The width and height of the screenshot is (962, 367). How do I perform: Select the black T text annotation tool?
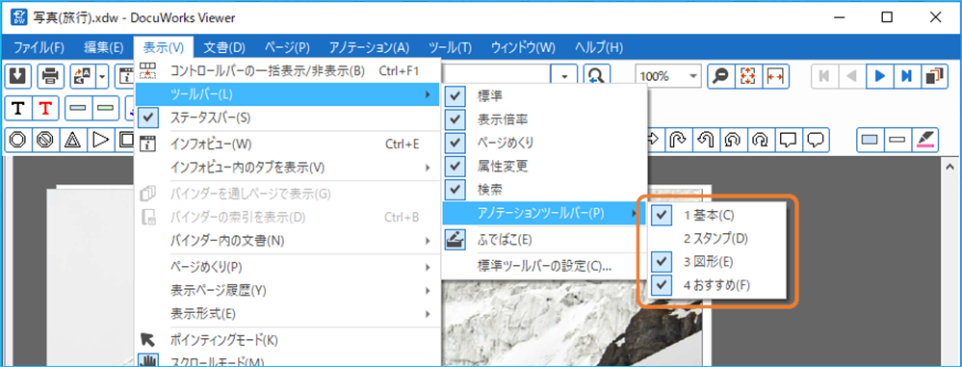point(19,109)
